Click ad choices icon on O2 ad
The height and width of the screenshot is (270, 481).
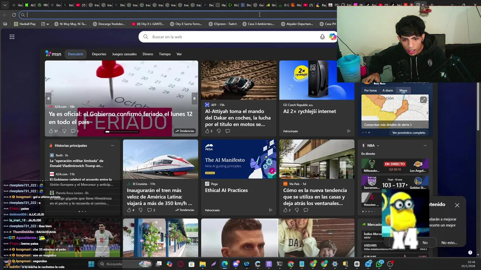(349, 131)
